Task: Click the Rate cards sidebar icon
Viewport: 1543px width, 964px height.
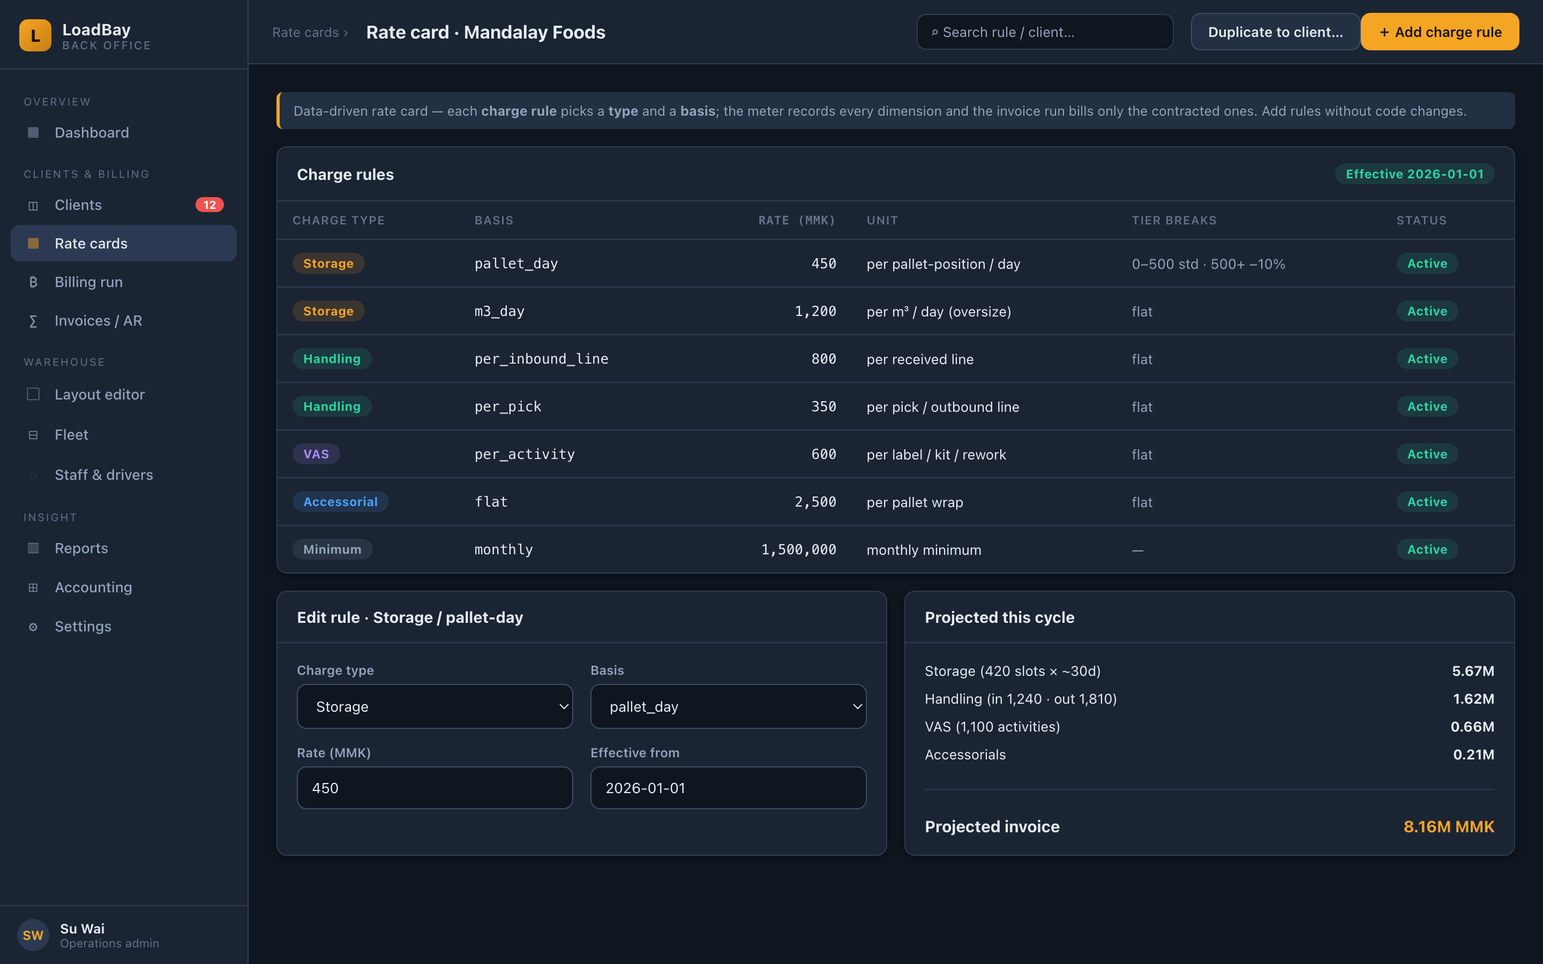Action: [x=33, y=243]
